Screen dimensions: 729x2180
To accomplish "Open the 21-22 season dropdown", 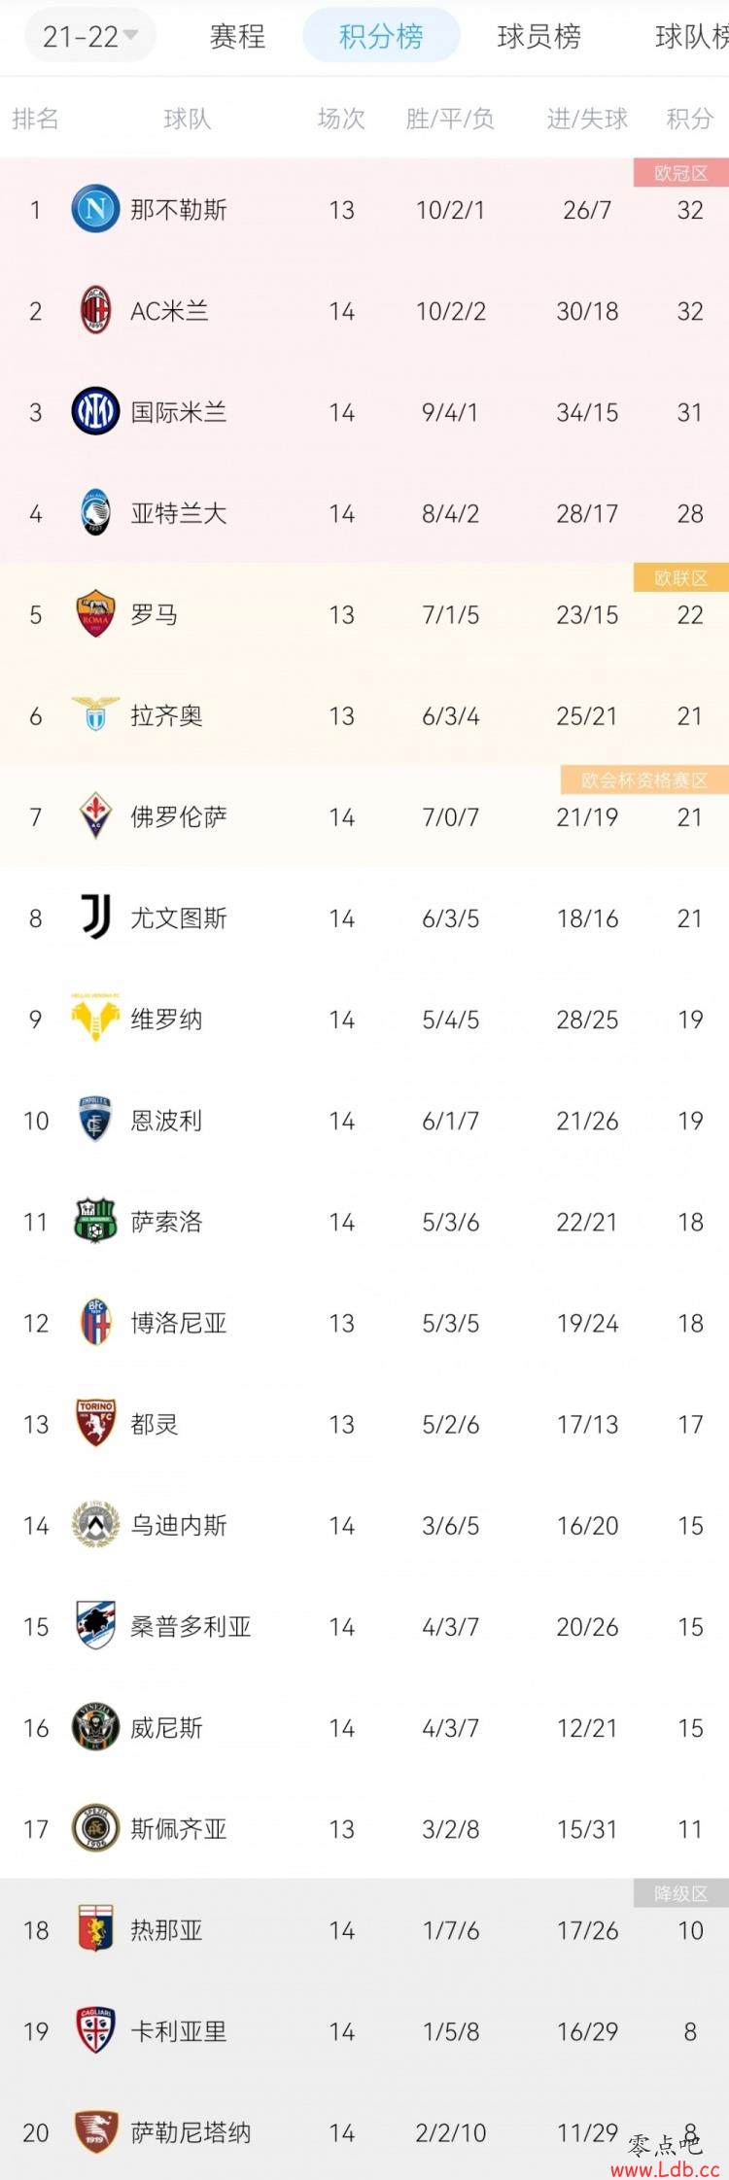I will [x=89, y=37].
